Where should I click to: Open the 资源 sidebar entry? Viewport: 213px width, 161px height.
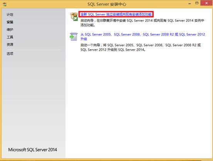point(10,44)
